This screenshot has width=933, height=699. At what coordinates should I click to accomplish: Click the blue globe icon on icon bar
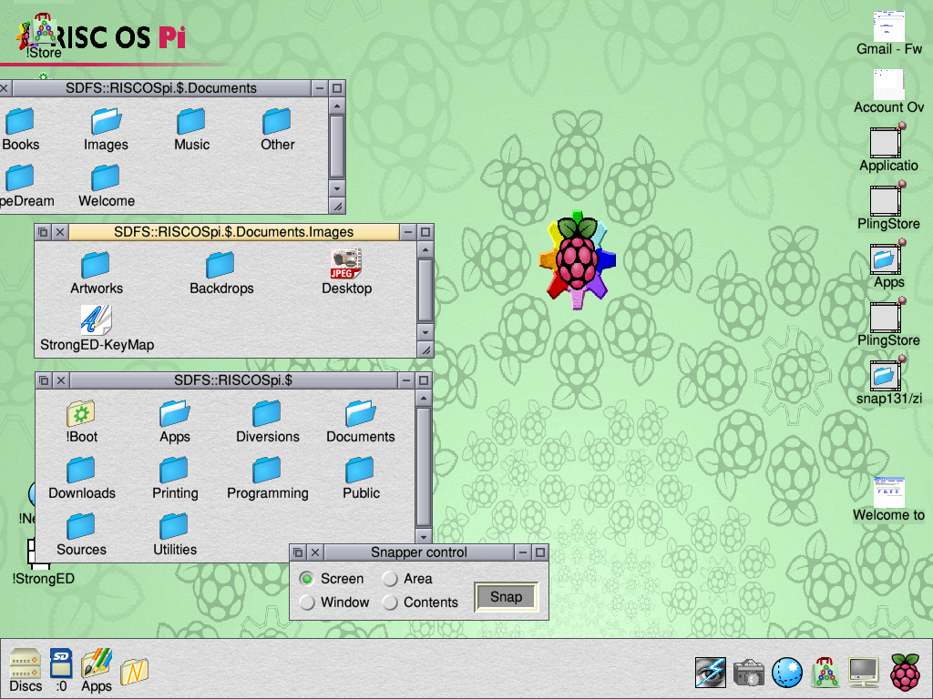787,673
